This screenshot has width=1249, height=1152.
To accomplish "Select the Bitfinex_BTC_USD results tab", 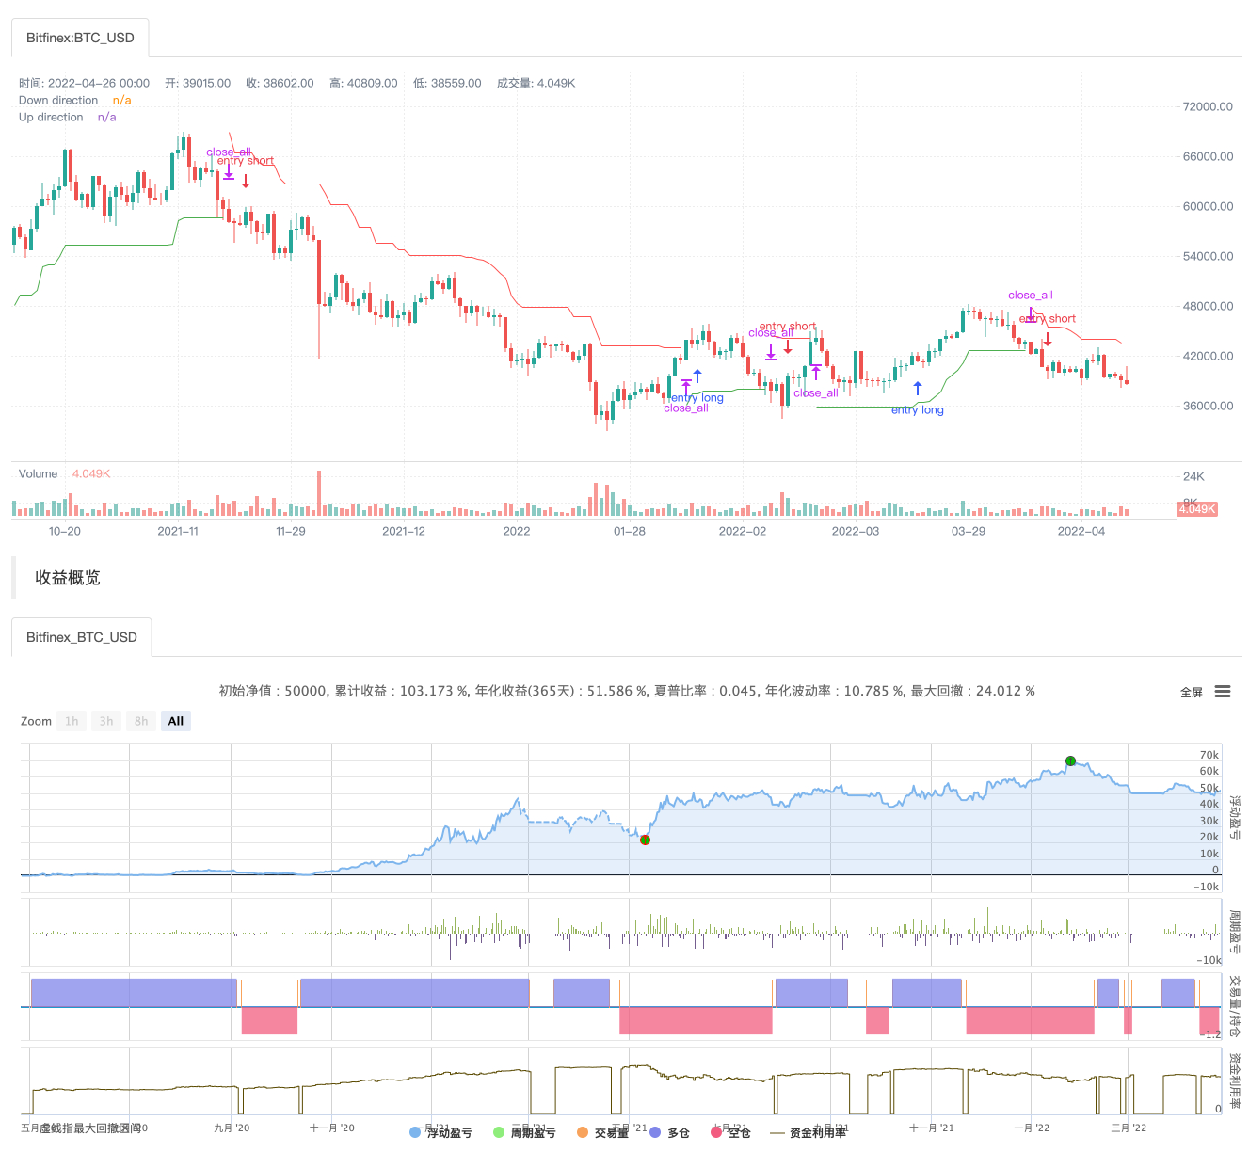I will click(x=82, y=637).
